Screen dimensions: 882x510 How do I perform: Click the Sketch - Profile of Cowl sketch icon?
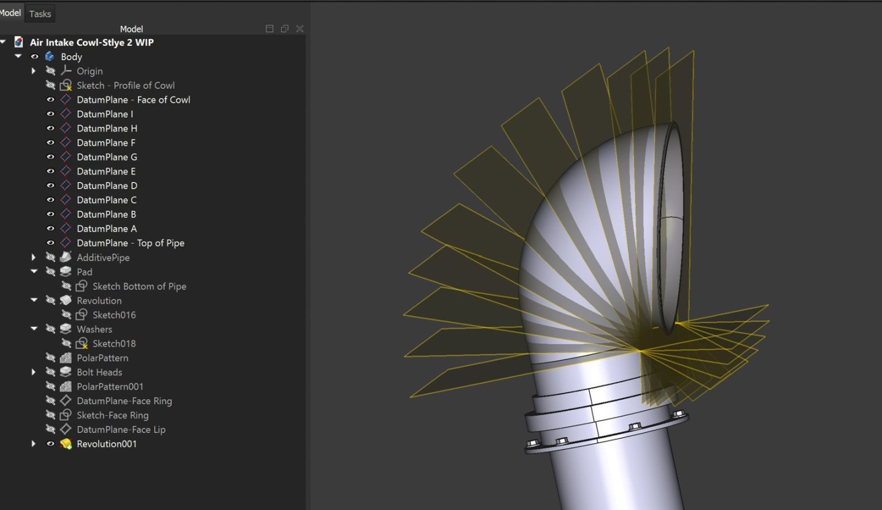pos(66,85)
